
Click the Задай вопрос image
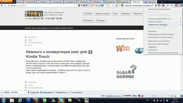[126, 71]
